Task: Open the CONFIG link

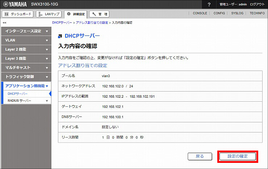Action: click(219, 13)
